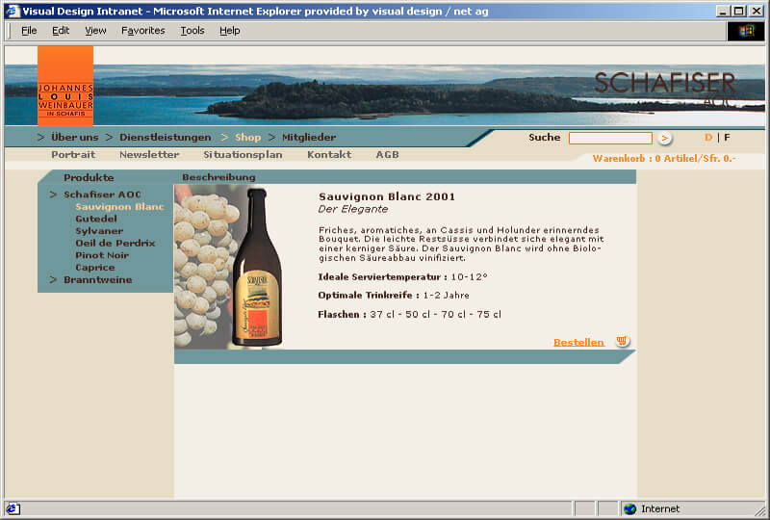Open the Favorites menu

pos(142,31)
